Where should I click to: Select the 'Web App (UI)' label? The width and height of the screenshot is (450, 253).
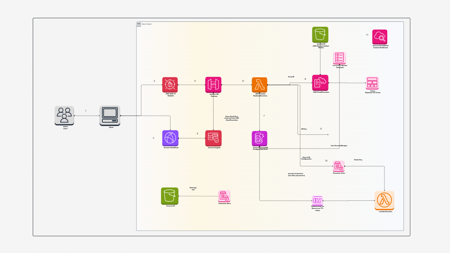click(193, 189)
